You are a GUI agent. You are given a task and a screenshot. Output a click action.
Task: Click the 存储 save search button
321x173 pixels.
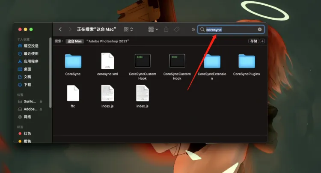pyautogui.click(x=253, y=41)
